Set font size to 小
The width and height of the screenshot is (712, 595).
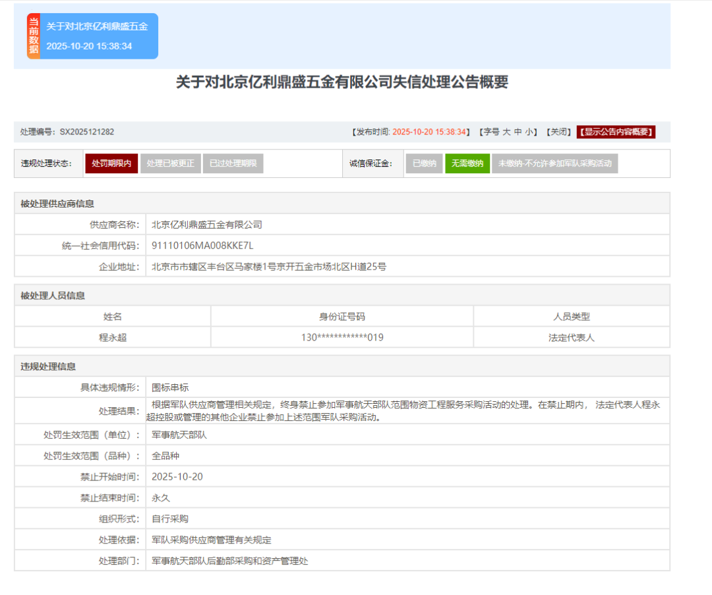click(529, 132)
